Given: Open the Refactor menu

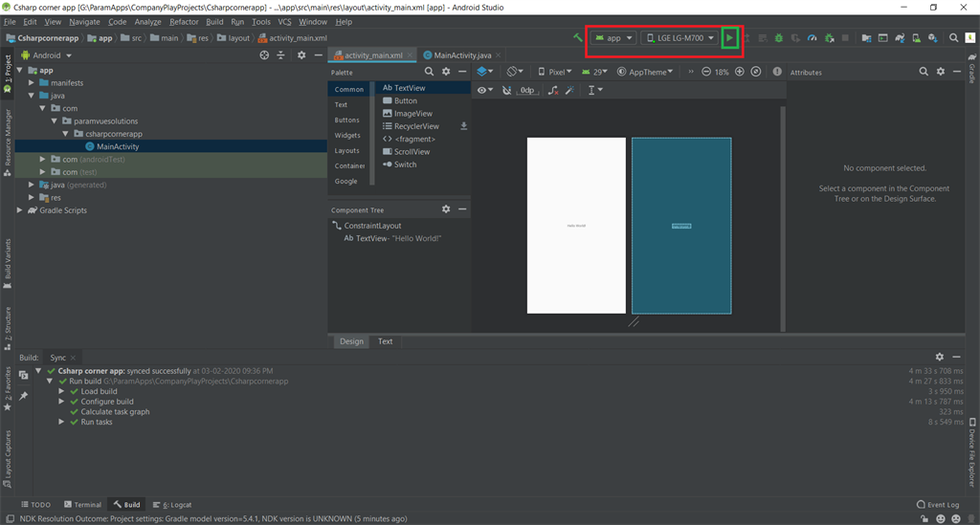Looking at the screenshot, I should pyautogui.click(x=184, y=21).
